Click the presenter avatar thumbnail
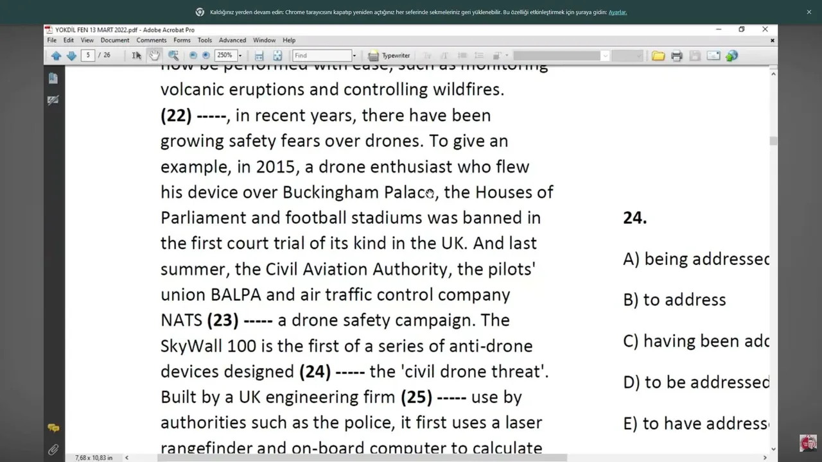 pos(808,443)
